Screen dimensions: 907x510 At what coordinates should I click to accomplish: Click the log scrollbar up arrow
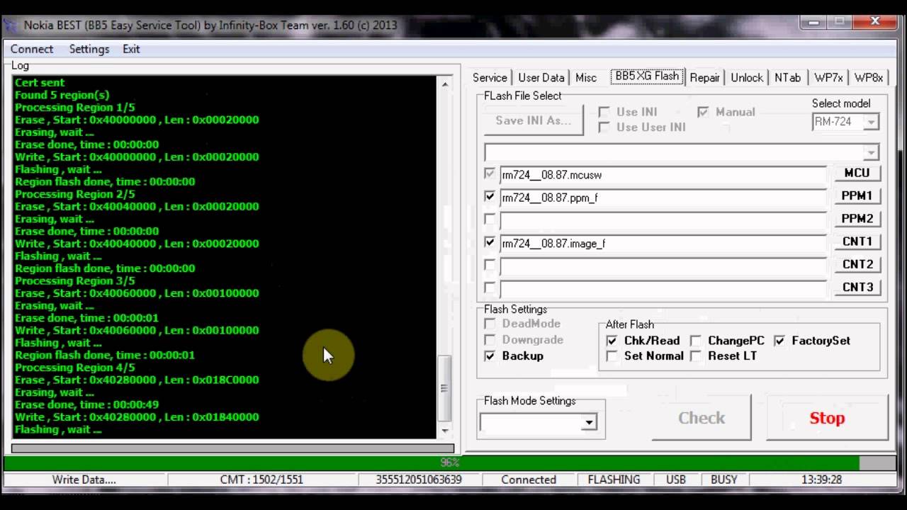[x=445, y=84]
